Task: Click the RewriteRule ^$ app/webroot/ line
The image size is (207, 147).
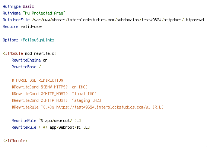Action: (x=46, y=121)
